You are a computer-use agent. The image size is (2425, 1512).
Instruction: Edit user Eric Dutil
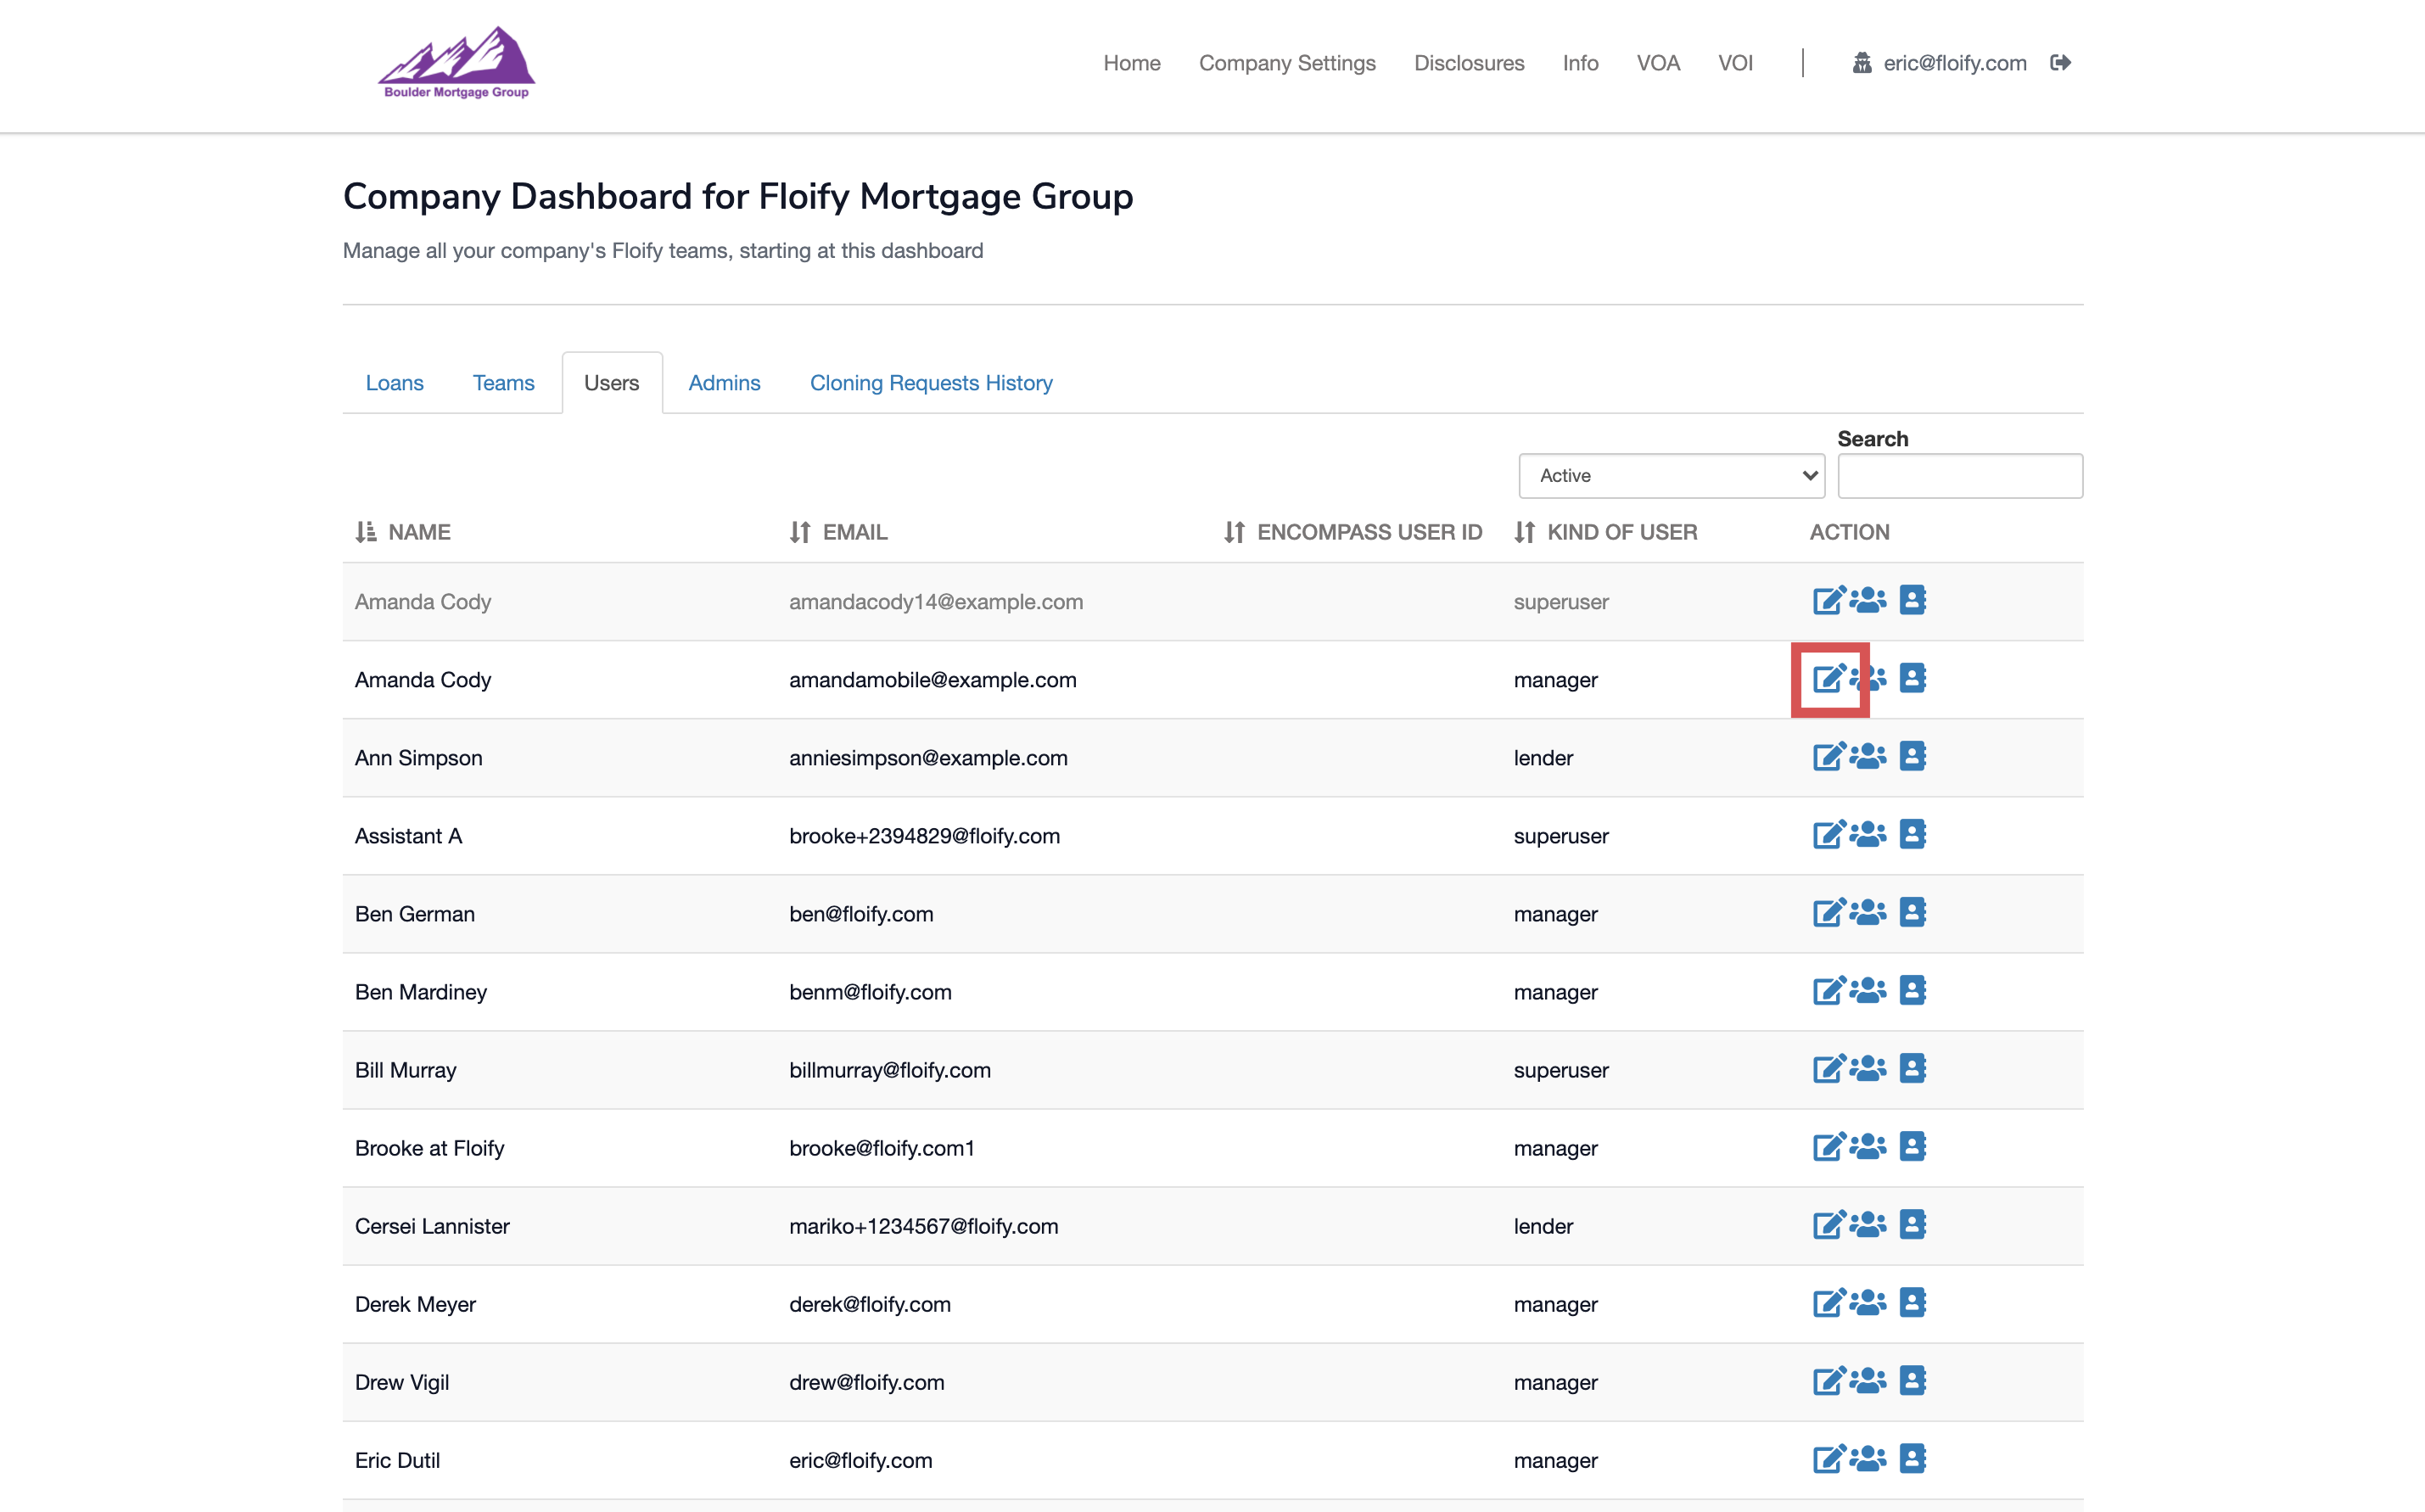point(1829,1458)
